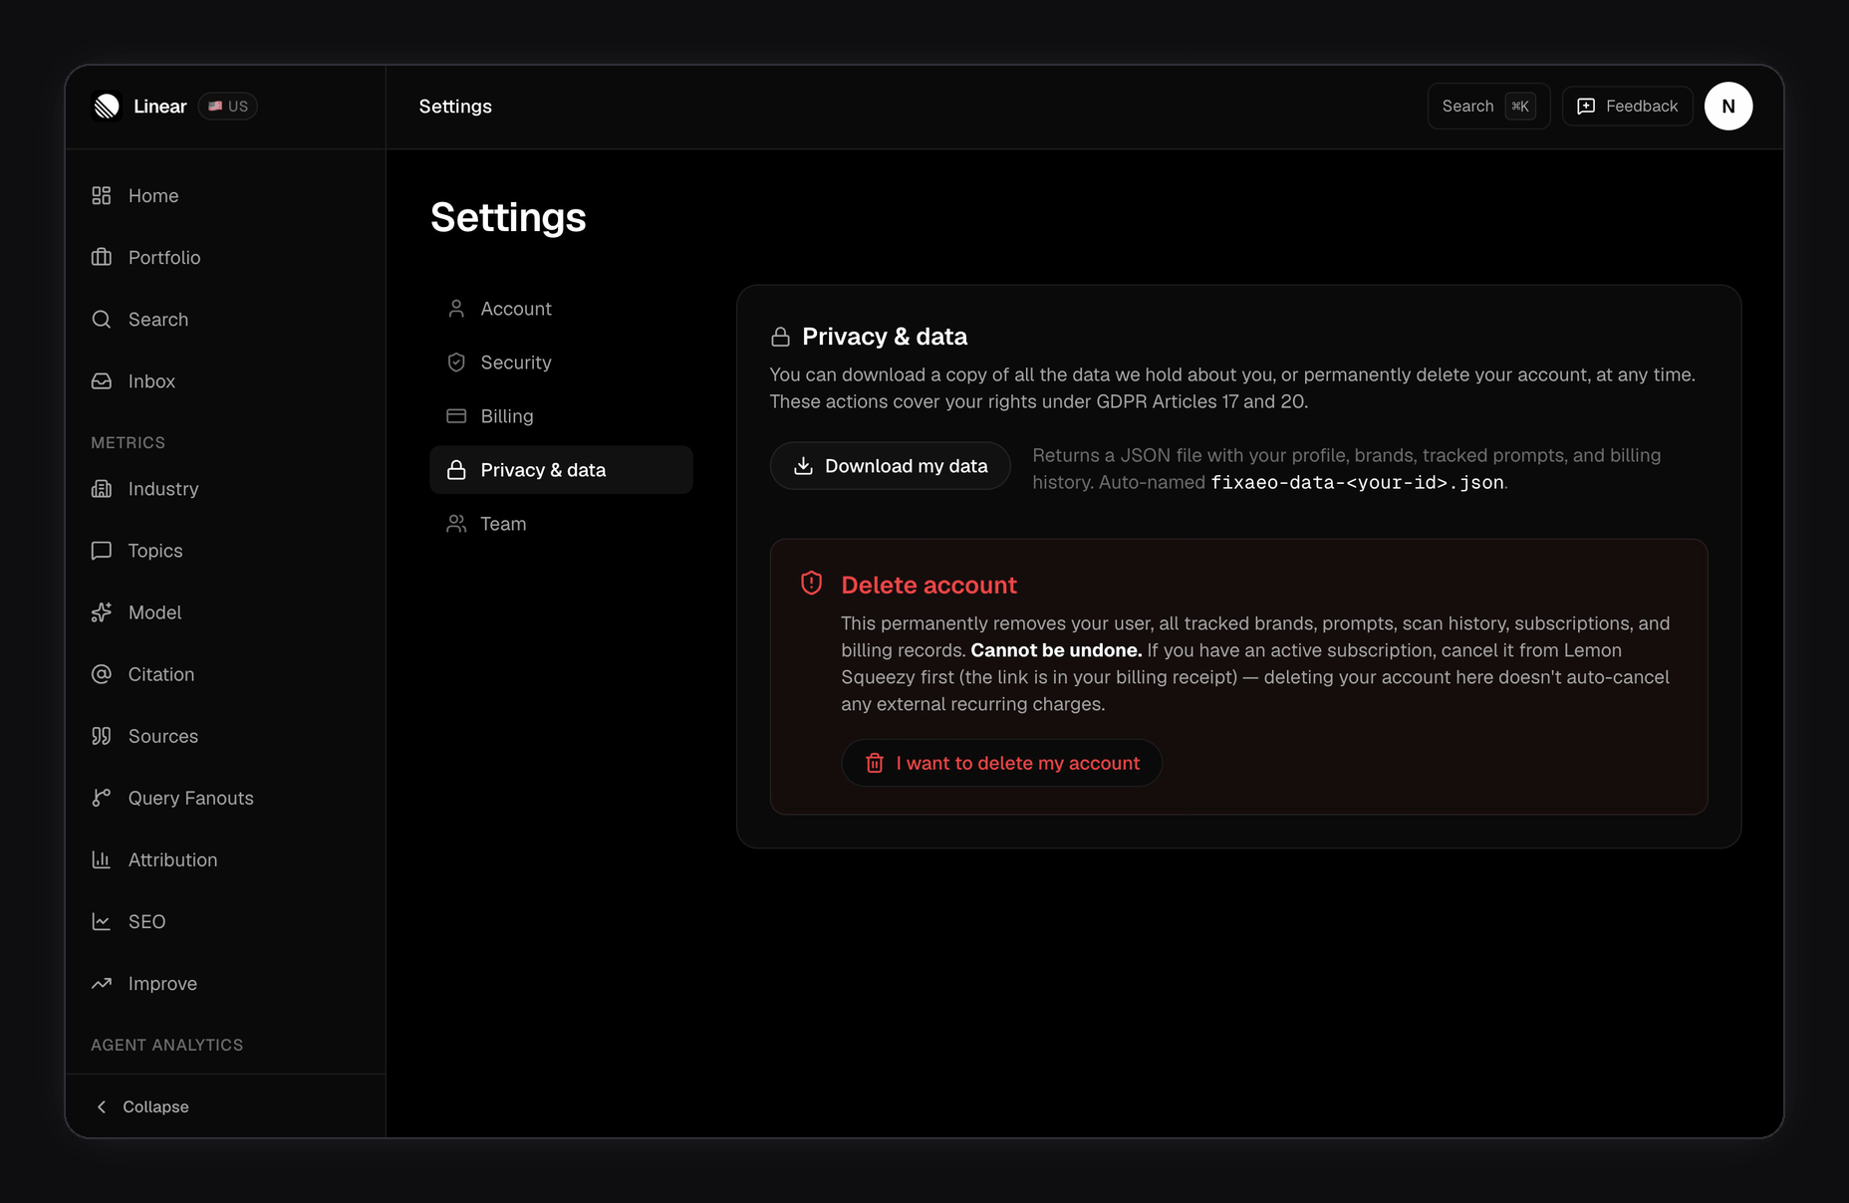1849x1203 pixels.
Task: Open the Citation metrics page
Action: coord(225,673)
